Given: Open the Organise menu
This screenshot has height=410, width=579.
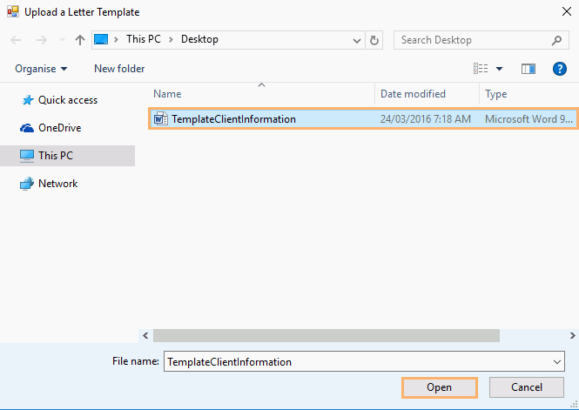Looking at the screenshot, I should [41, 69].
